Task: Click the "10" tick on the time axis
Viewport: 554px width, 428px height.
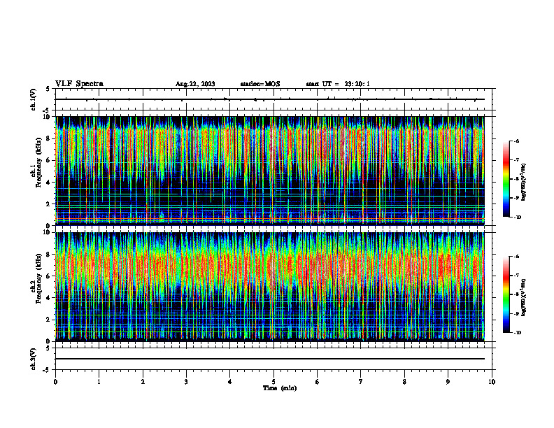Action: [x=492, y=382]
